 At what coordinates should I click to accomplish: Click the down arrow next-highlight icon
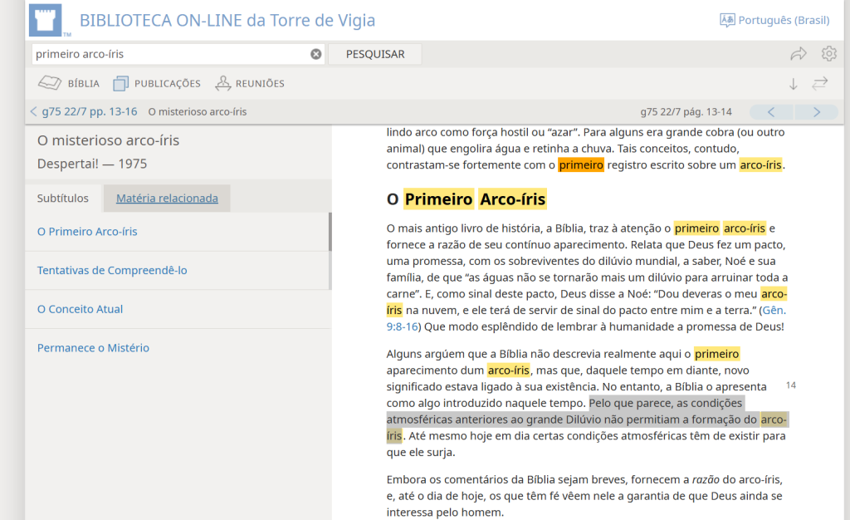tap(793, 83)
